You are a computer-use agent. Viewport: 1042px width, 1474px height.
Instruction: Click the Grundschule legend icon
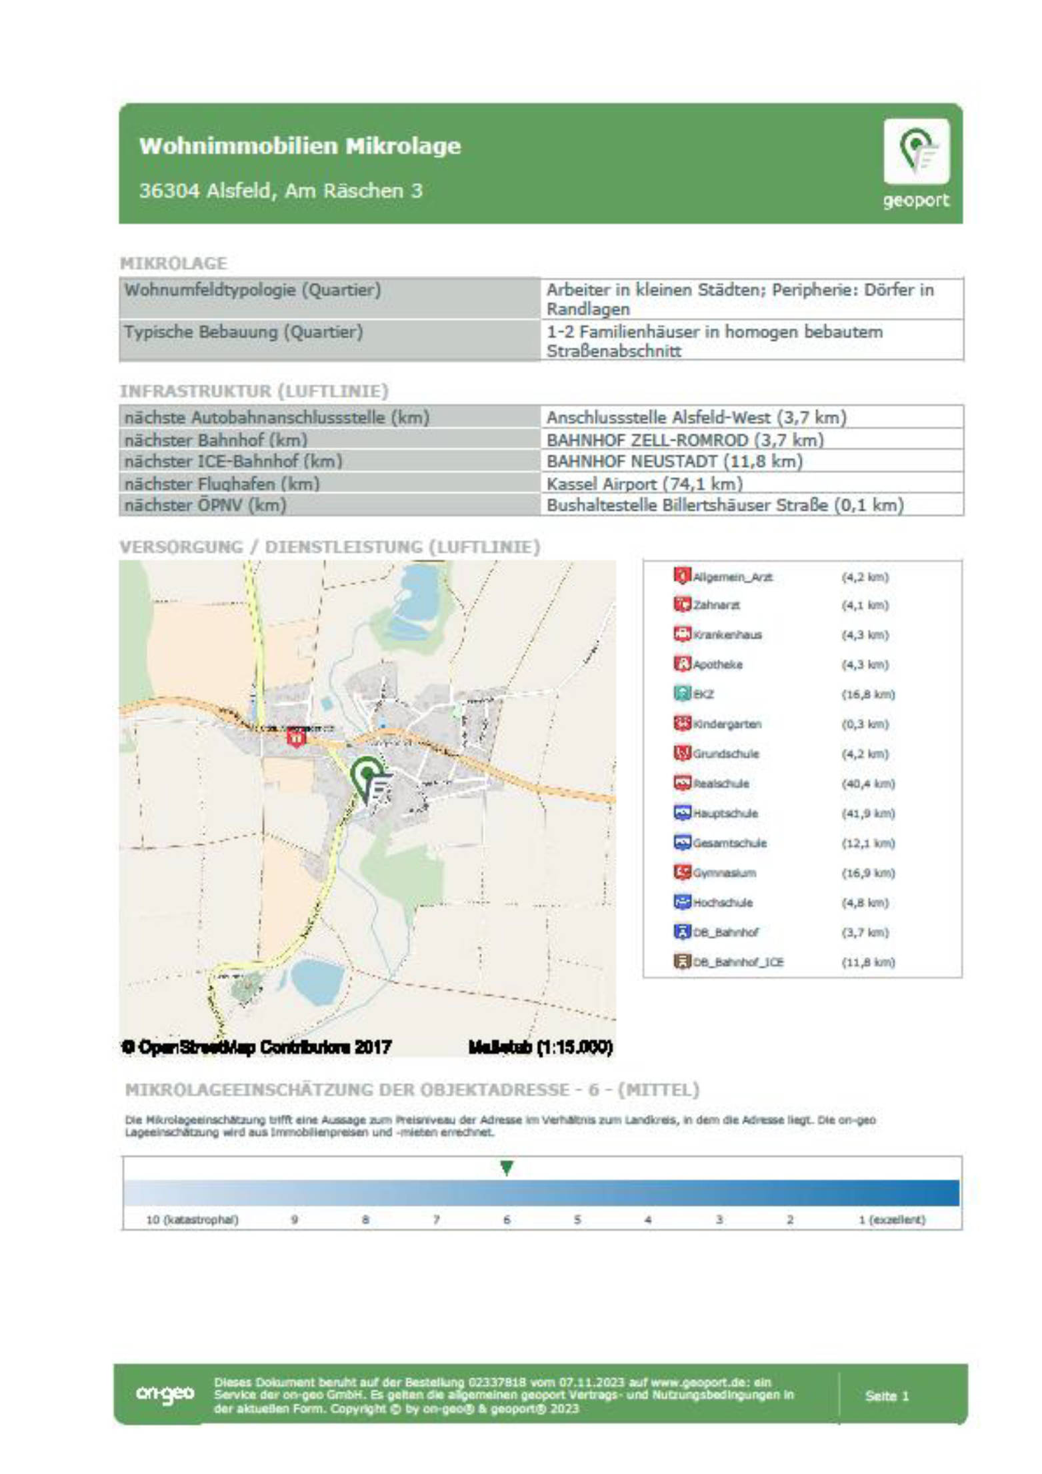[x=681, y=753]
